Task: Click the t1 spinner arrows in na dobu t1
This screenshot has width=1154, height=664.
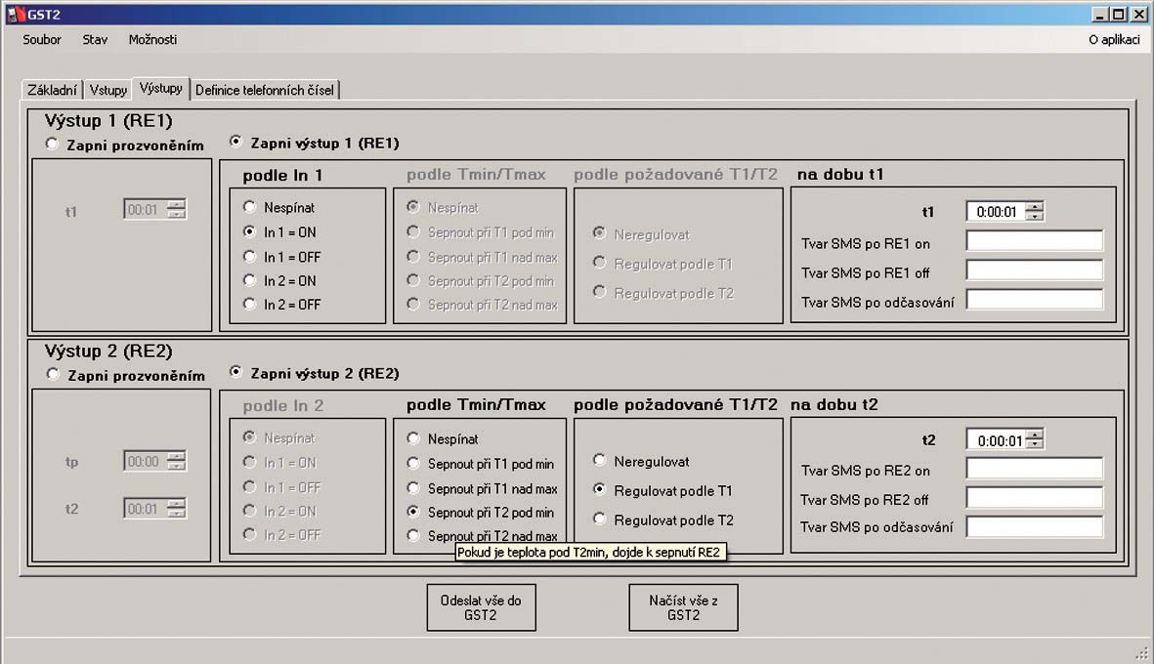Action: 1035,212
